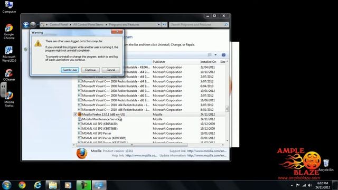
Task: Open the volume control in tray
Action: pyautogui.click(x=310, y=185)
